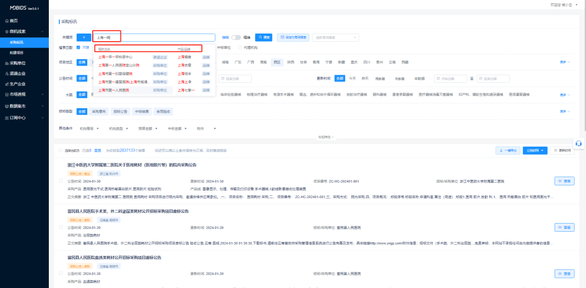Click the blue 搜索 search button
The image size is (586, 288).
click(264, 37)
